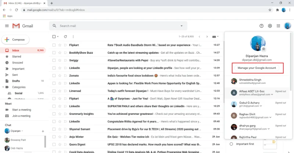Screen dimensions: 294x153
Task: Go to newer emails with left arrow
Action: [199, 37]
